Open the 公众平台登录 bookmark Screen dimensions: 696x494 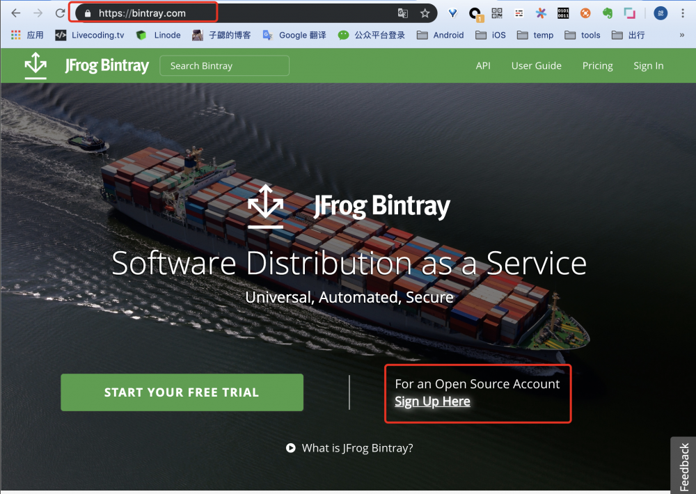click(x=372, y=35)
